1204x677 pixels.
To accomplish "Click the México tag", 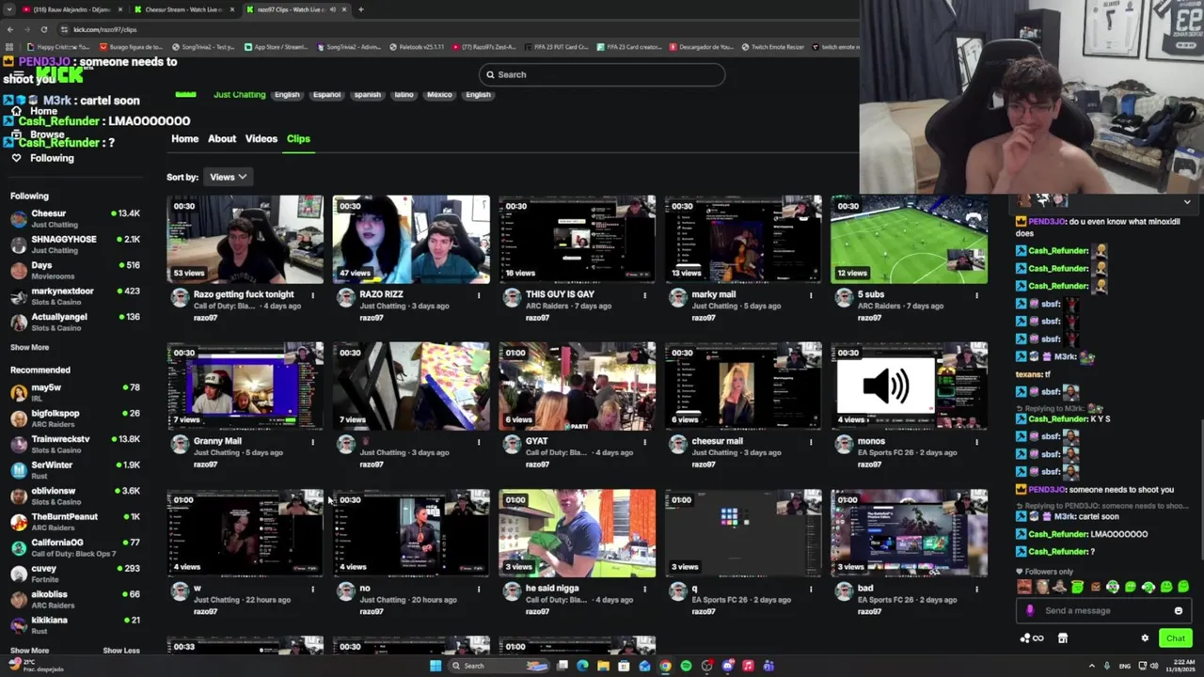I will (x=439, y=95).
